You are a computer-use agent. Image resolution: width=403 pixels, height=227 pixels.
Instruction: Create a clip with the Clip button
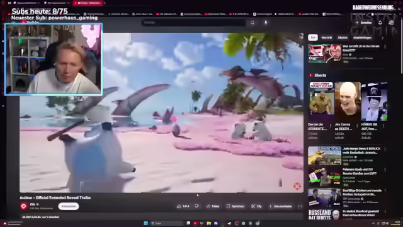(256, 206)
